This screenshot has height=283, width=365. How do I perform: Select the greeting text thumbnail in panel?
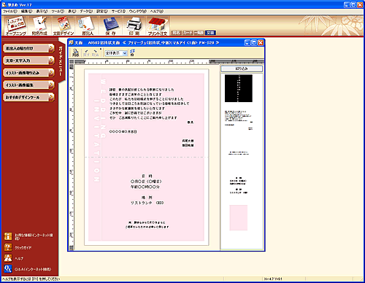tap(239, 120)
